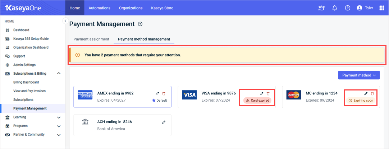Open the Automations top menu
The width and height of the screenshot is (389, 149).
(x=100, y=8)
